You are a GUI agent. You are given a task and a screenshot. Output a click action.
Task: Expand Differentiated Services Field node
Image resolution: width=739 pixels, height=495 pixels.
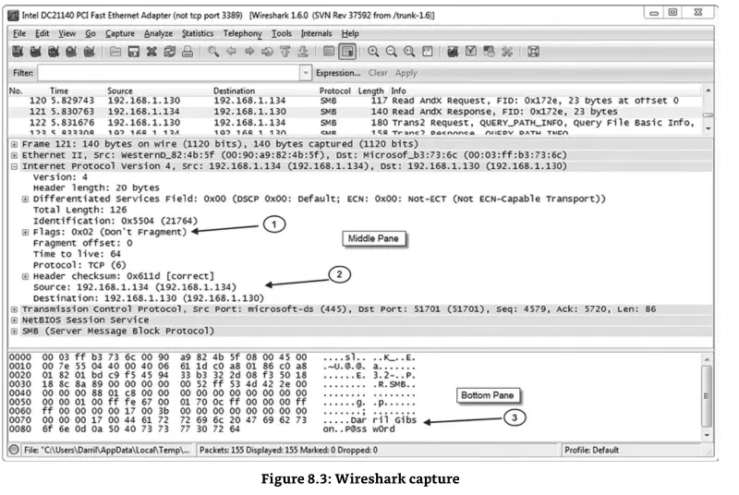coord(26,199)
